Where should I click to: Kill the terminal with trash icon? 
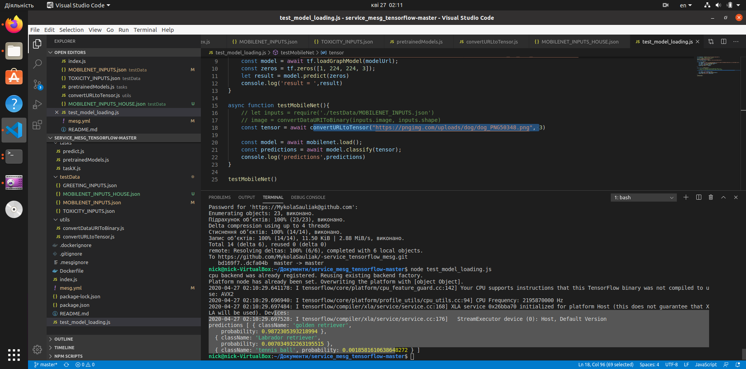(711, 197)
